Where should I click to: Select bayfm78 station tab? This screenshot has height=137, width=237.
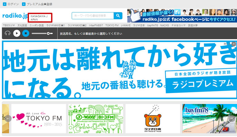tap(152, 25)
